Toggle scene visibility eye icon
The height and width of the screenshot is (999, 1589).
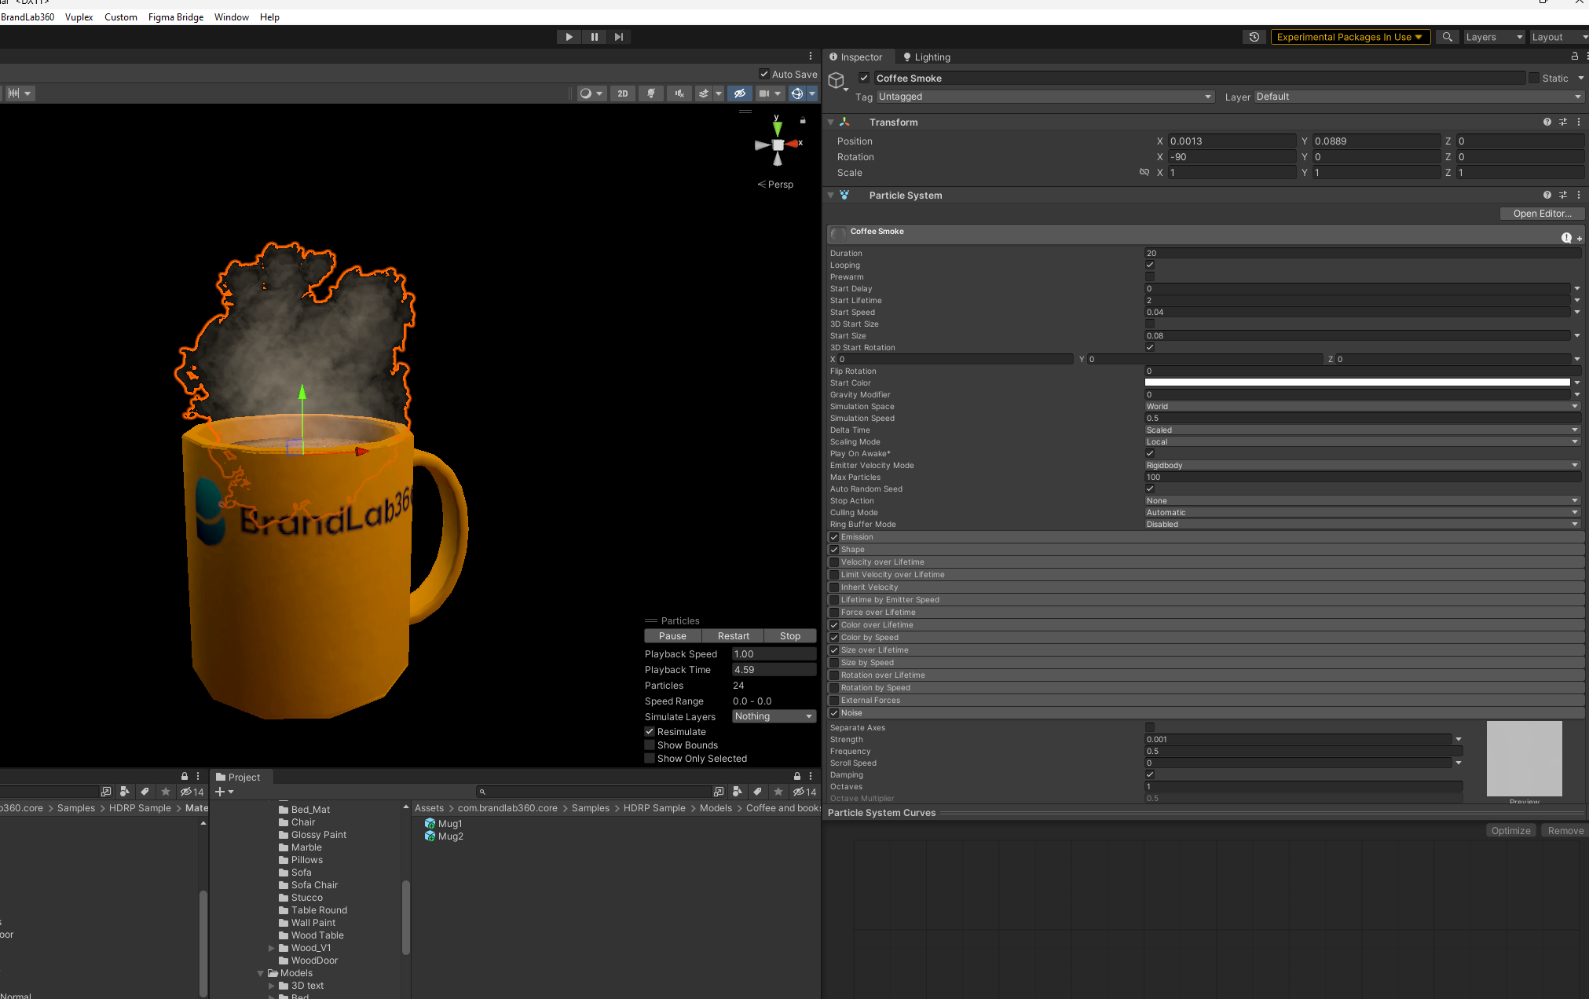(739, 93)
